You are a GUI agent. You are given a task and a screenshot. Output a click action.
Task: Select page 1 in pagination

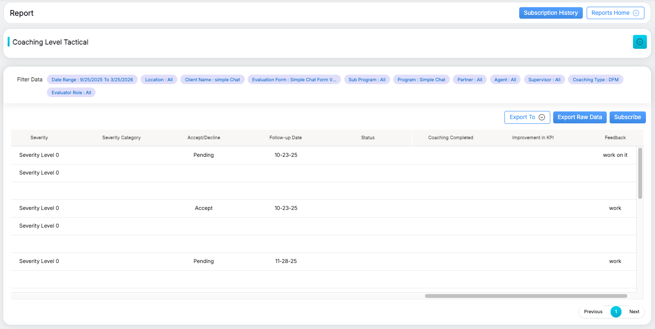click(616, 312)
